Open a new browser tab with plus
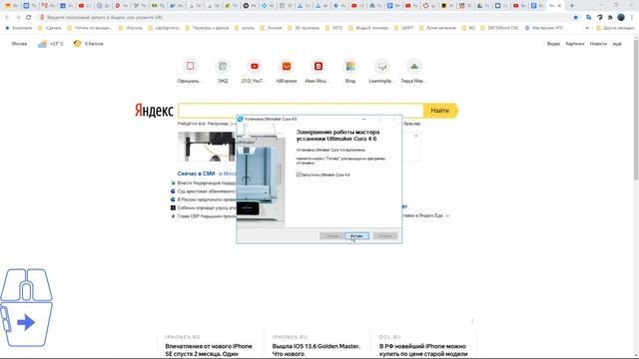Viewport: 639px width, 359px height. click(x=572, y=6)
